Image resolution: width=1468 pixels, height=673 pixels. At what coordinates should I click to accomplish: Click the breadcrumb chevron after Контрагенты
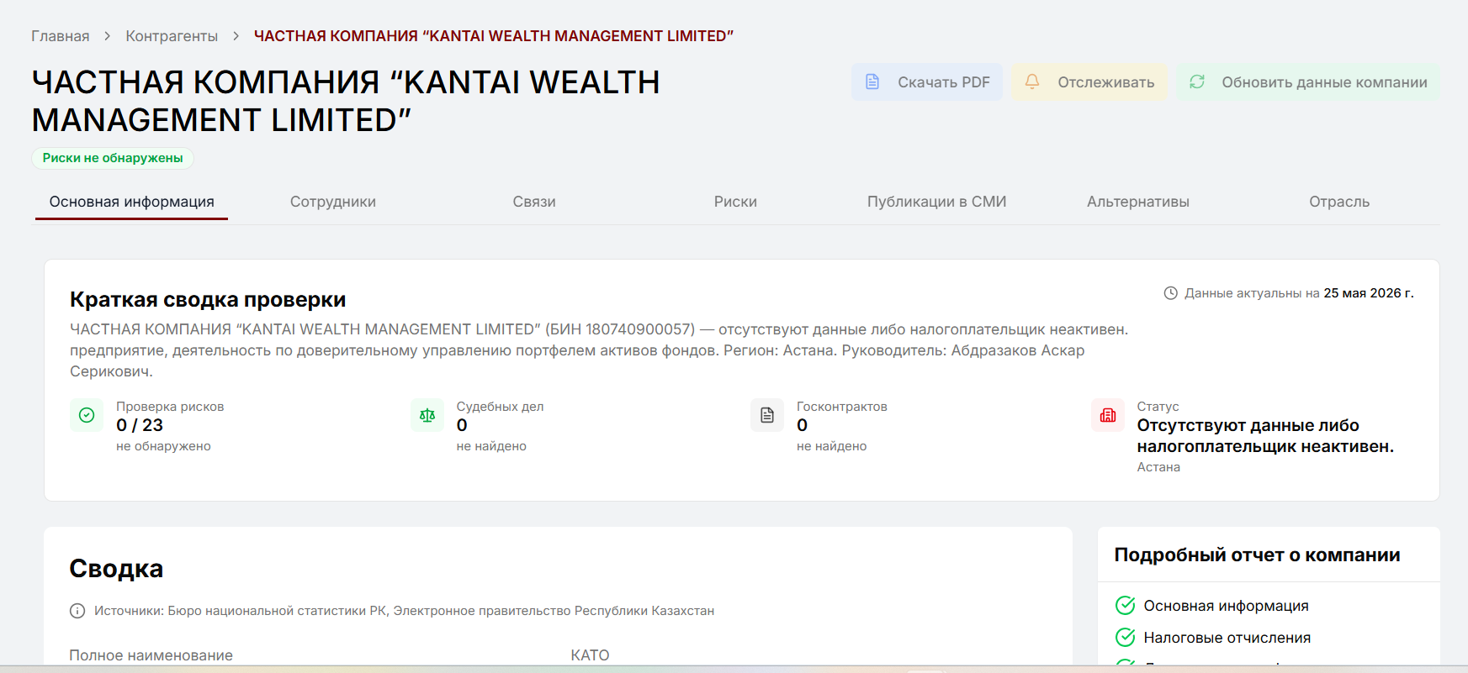pos(236,36)
